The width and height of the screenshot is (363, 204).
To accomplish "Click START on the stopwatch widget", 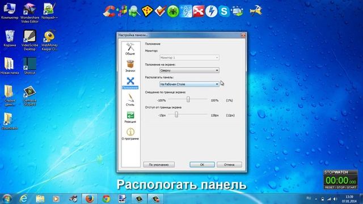I will pos(352,188).
